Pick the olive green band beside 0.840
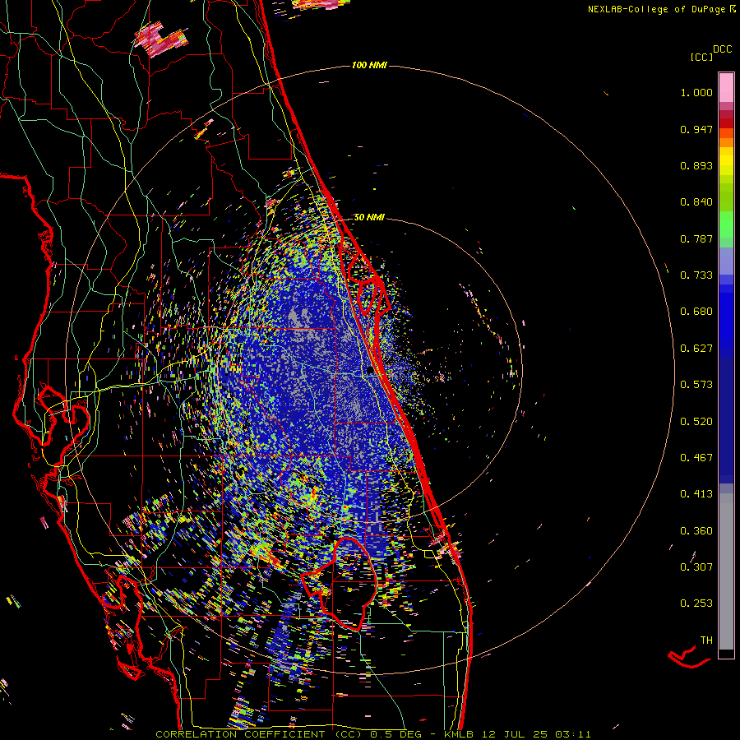This screenshot has height=740, width=740. (726, 197)
